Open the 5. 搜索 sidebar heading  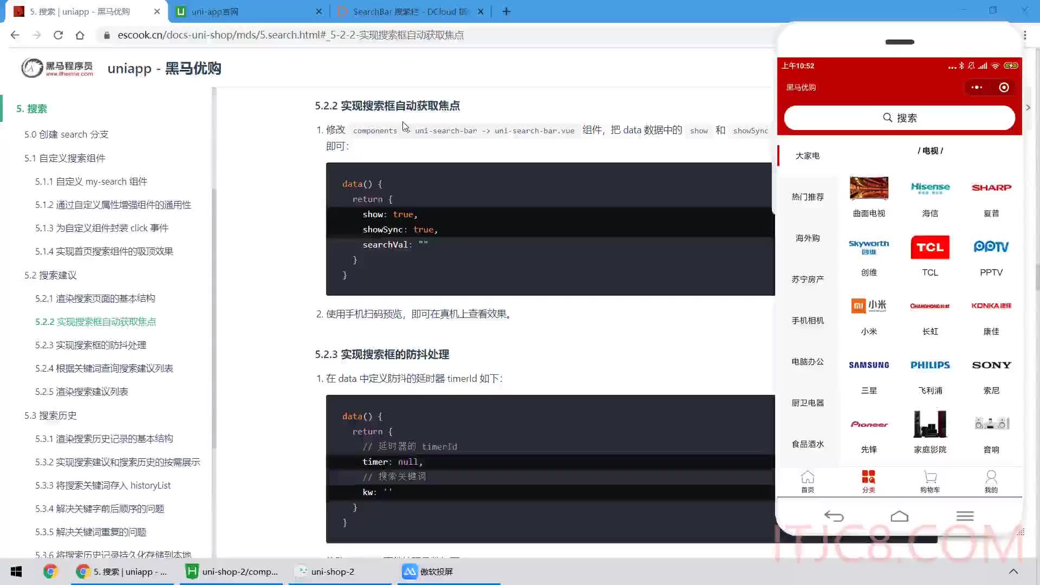coord(31,109)
